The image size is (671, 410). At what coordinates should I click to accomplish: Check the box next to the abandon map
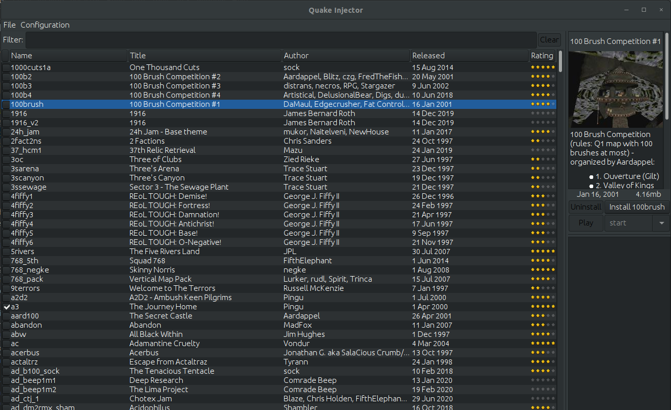7,325
